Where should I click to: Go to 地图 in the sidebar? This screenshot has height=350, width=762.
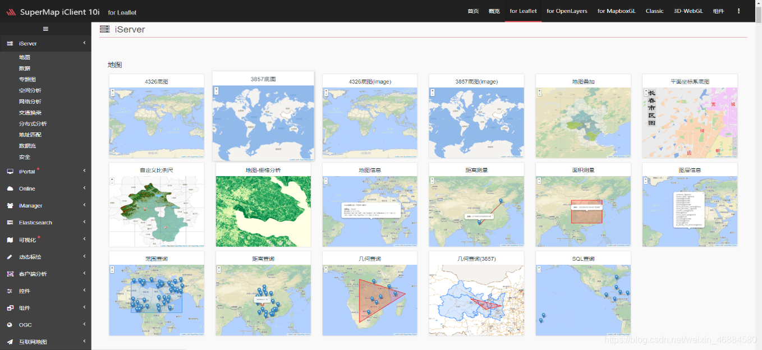tap(24, 57)
